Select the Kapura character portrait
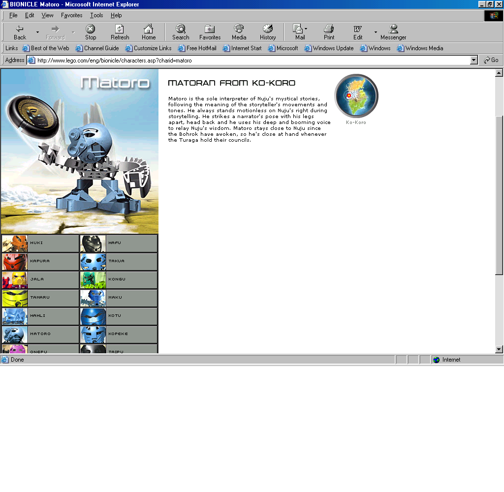The width and height of the screenshot is (504, 492). (15, 262)
